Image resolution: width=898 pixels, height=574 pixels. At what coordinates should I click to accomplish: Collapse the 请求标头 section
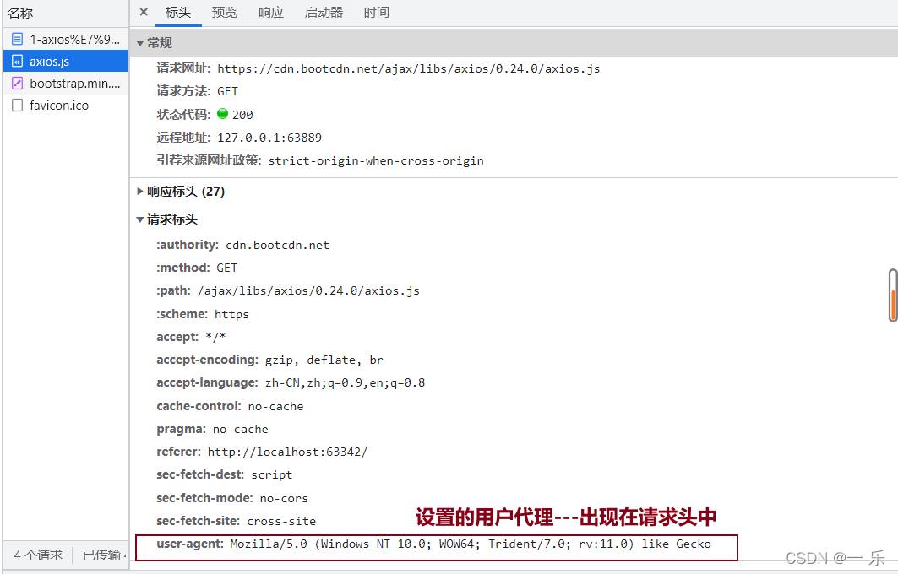pos(139,219)
